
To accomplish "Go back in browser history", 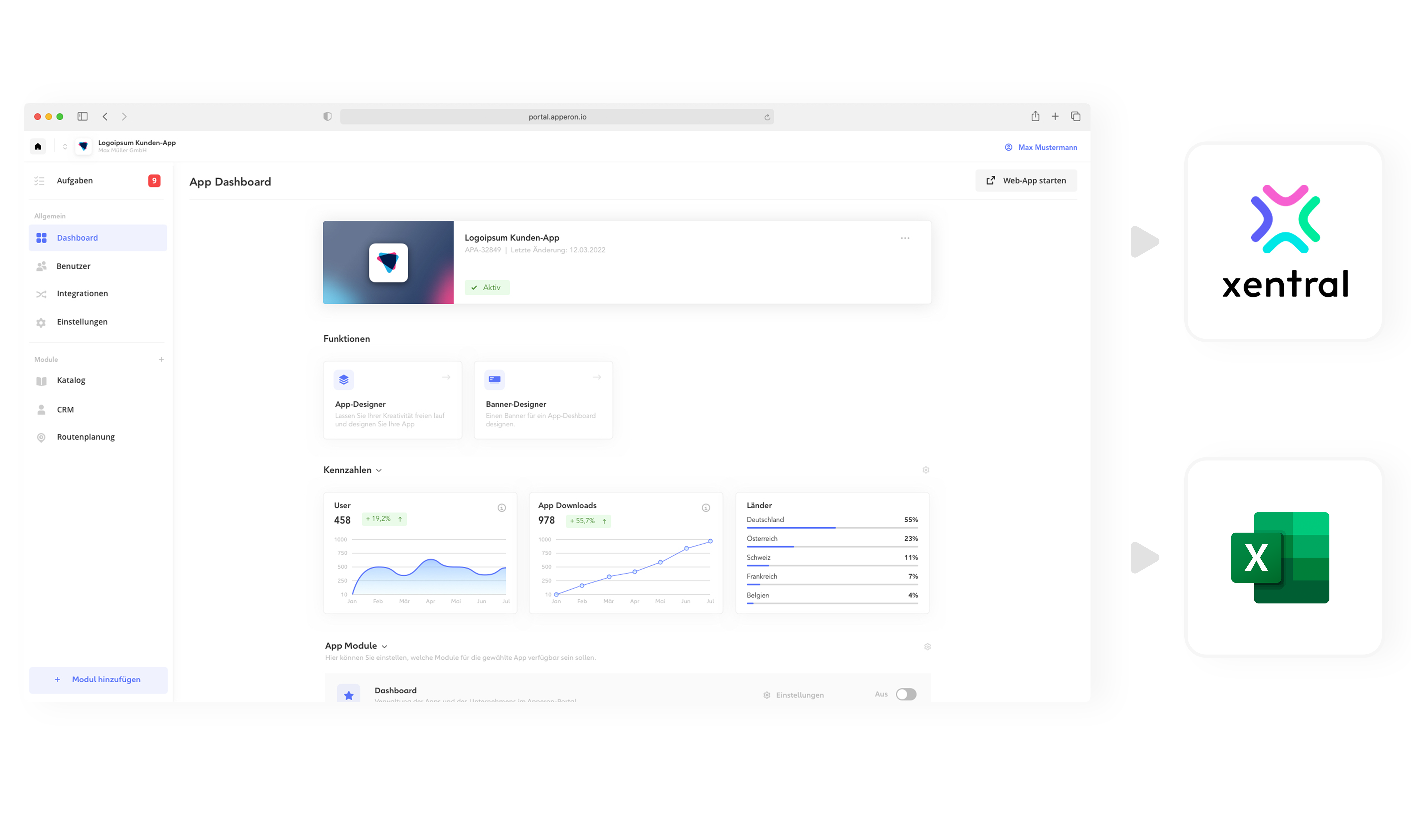I will tap(105, 116).
